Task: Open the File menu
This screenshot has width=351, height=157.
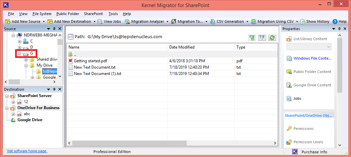Action: coord(11,14)
